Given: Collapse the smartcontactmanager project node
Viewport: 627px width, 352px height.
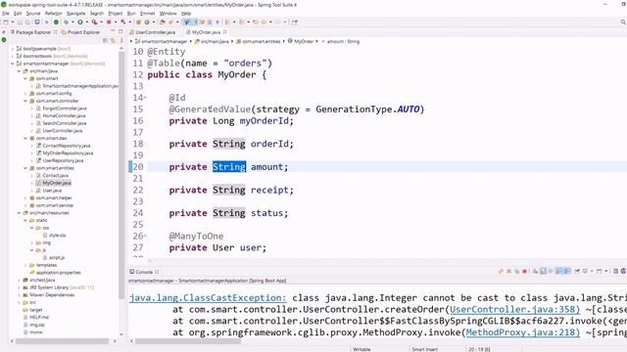Looking at the screenshot, I should pos(13,64).
